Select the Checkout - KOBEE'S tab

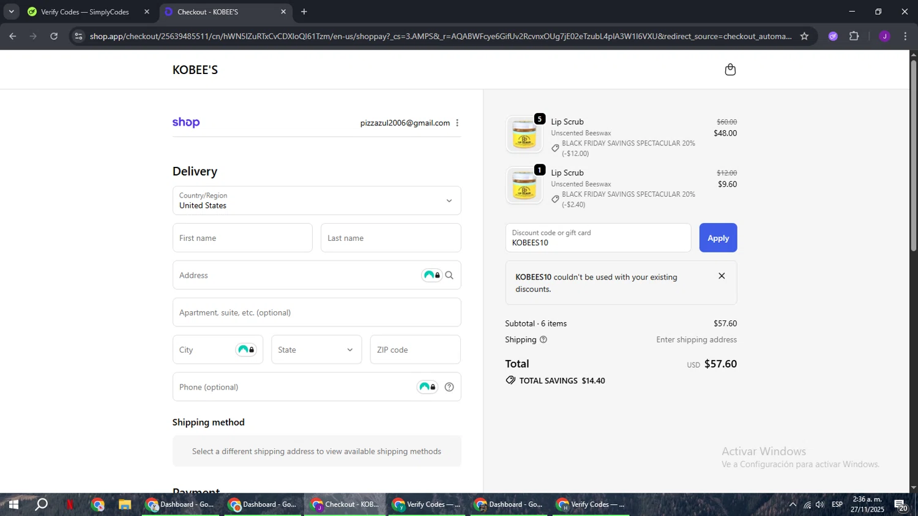click(226, 12)
